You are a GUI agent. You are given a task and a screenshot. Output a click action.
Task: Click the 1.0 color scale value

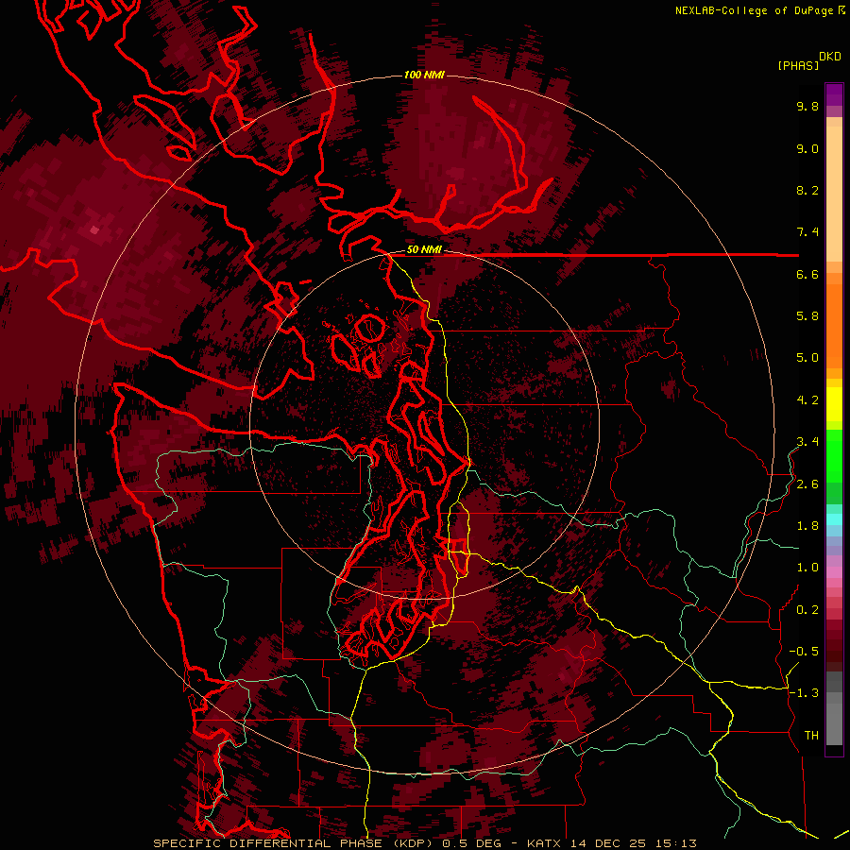pos(807,568)
